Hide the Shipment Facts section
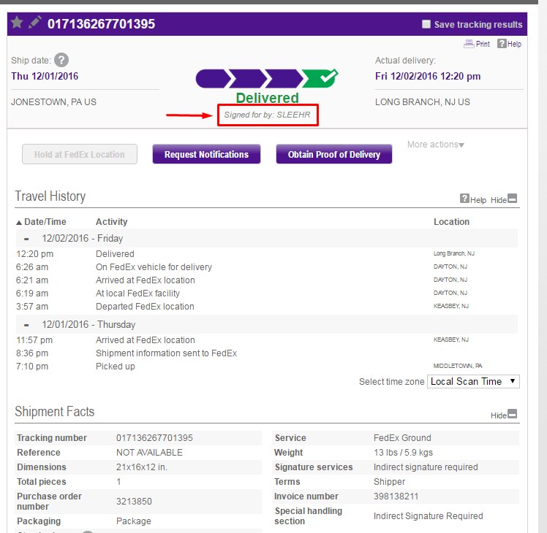This screenshot has height=533, width=547. 504,415
